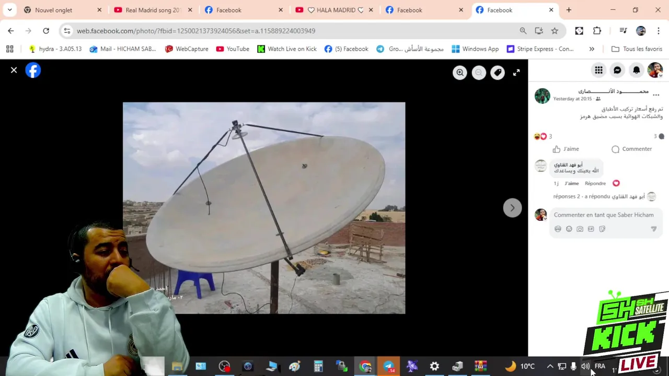Reload the current page
669x376 pixels.
(46, 31)
